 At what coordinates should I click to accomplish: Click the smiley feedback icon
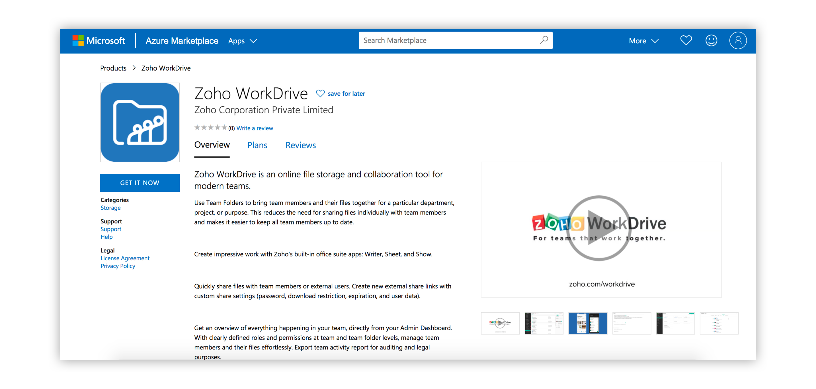click(x=711, y=40)
